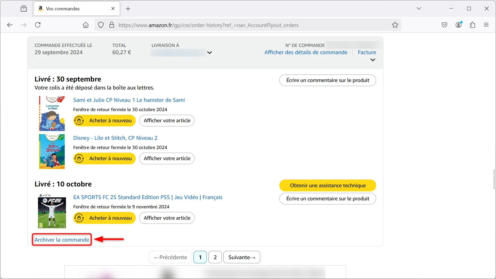Open Afficher des détails de commande

tap(306, 52)
